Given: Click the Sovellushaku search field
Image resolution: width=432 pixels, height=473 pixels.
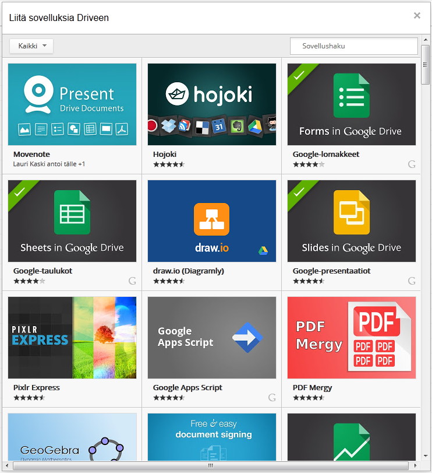Looking at the screenshot, I should pos(353,46).
